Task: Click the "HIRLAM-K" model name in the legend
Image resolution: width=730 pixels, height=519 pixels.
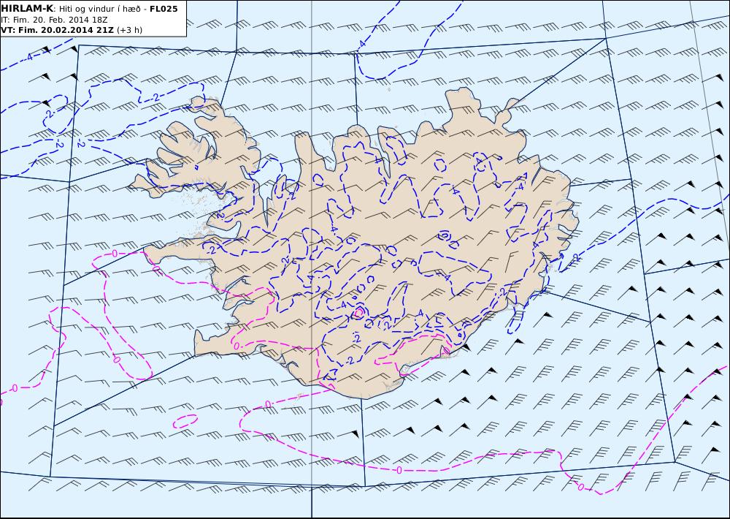Action: tap(27, 9)
